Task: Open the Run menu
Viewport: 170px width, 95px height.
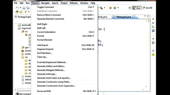Action: [28, 3]
